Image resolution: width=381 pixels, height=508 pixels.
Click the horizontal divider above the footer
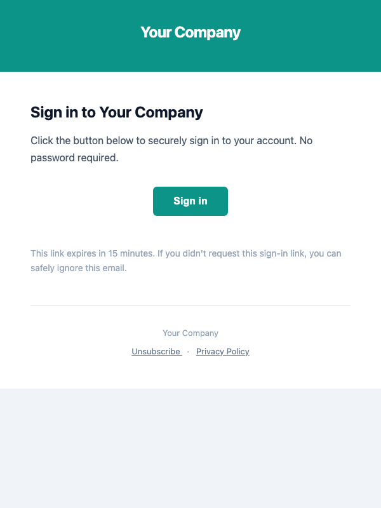(x=190, y=305)
